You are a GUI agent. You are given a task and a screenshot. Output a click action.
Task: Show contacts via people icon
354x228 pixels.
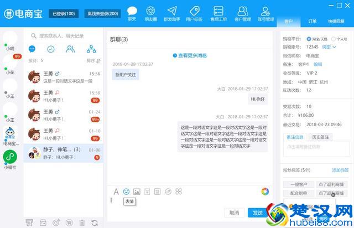70,49
